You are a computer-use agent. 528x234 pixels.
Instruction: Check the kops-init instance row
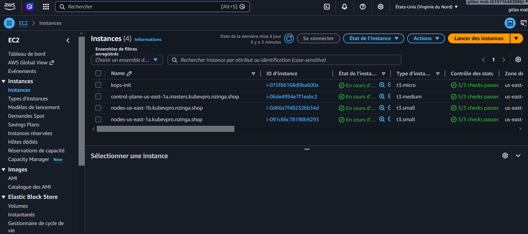(98, 85)
